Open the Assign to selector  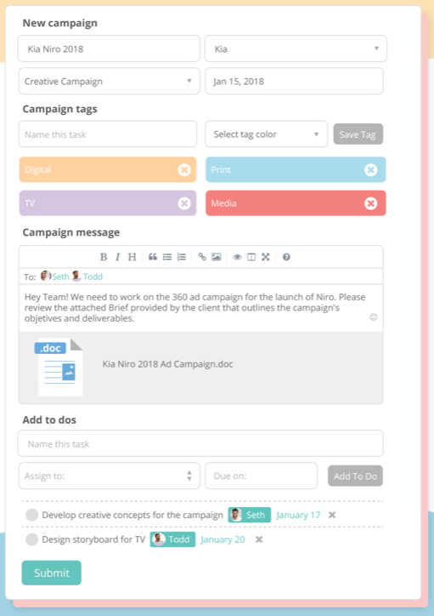point(110,476)
